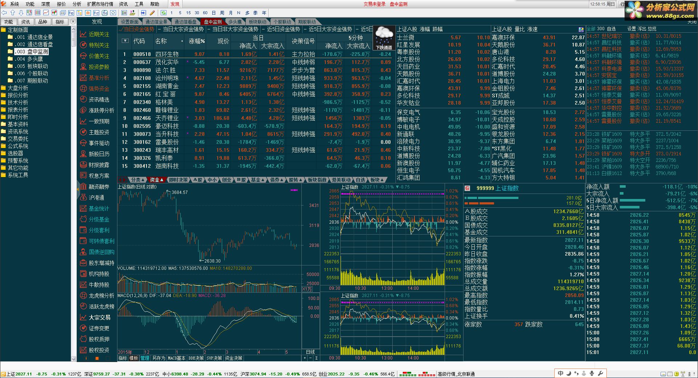Click the 管理 button below chart
698x378 pixels.
(x=145, y=358)
